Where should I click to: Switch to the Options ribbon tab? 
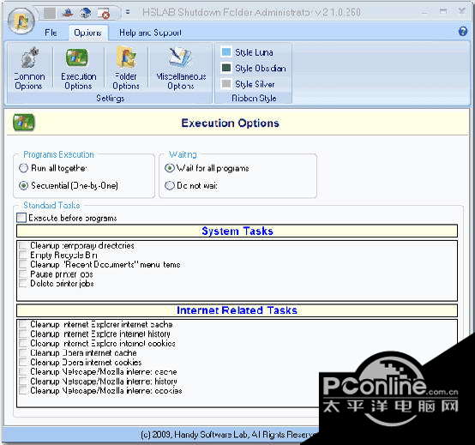(87, 33)
